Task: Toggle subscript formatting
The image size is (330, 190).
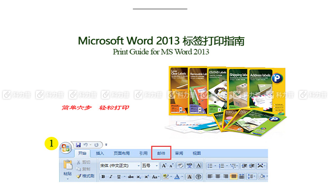Action: (139, 177)
